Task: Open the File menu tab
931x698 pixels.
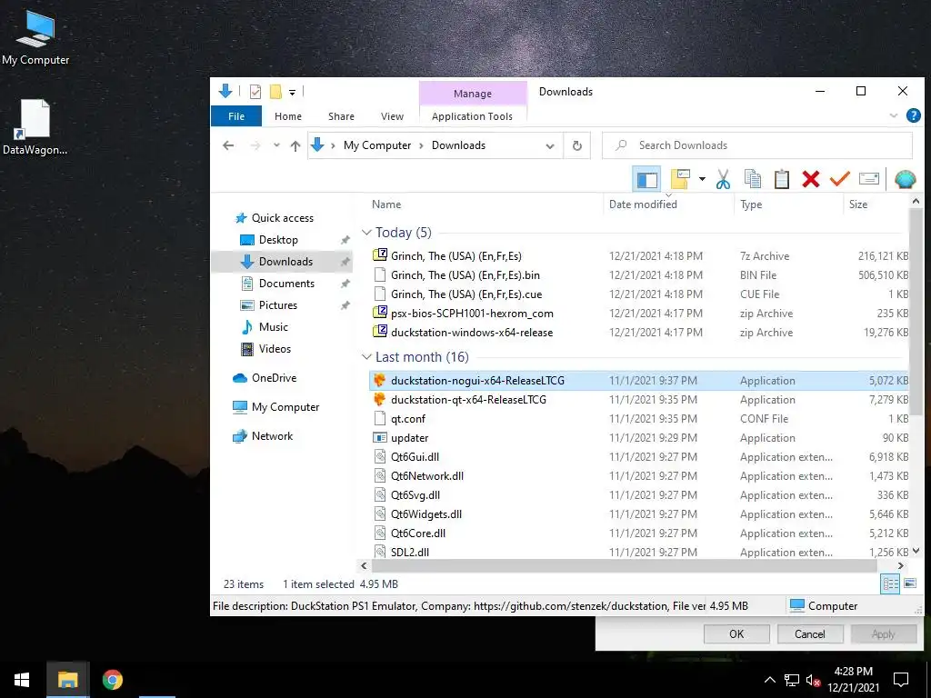Action: (236, 116)
